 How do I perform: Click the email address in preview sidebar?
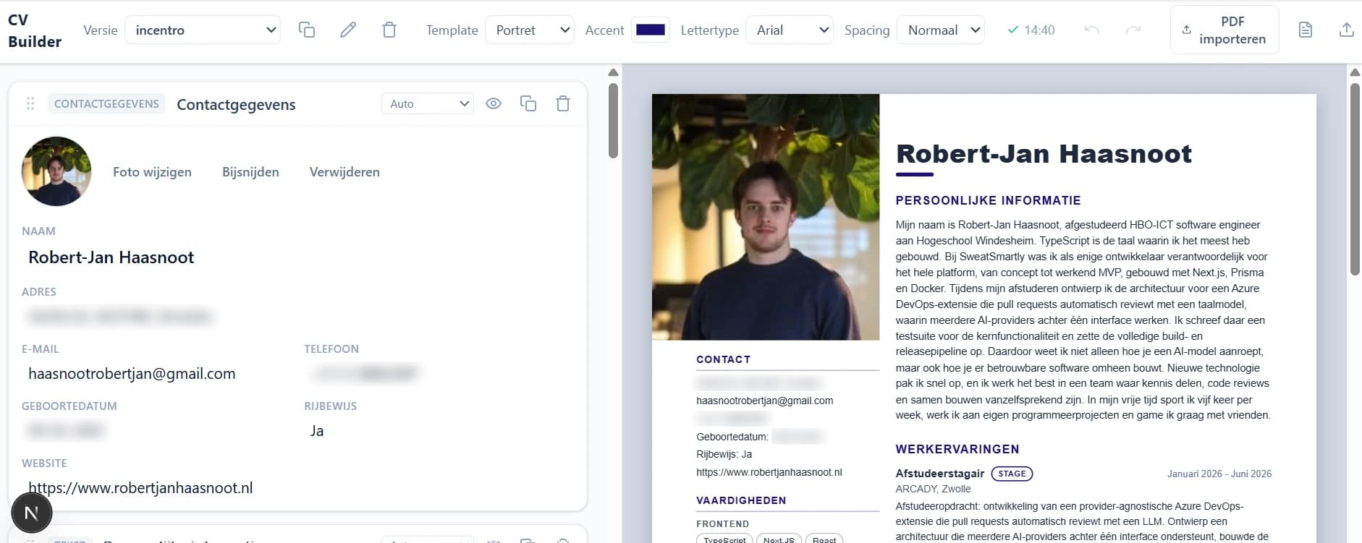point(764,401)
